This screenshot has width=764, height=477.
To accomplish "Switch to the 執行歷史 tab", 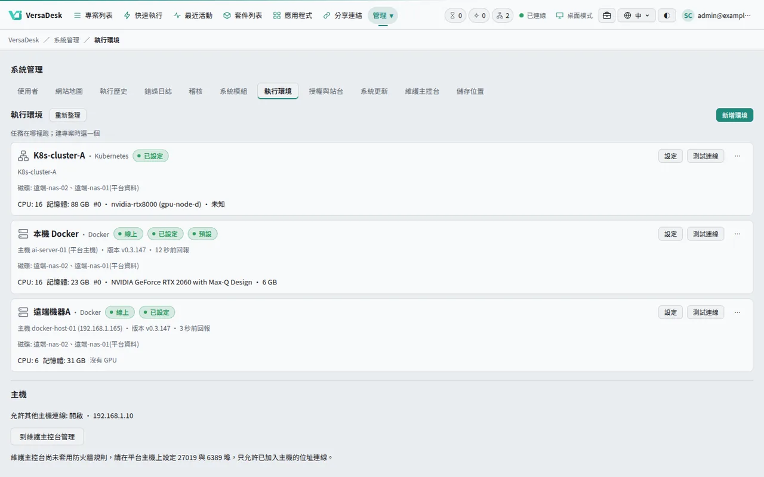I will (113, 91).
